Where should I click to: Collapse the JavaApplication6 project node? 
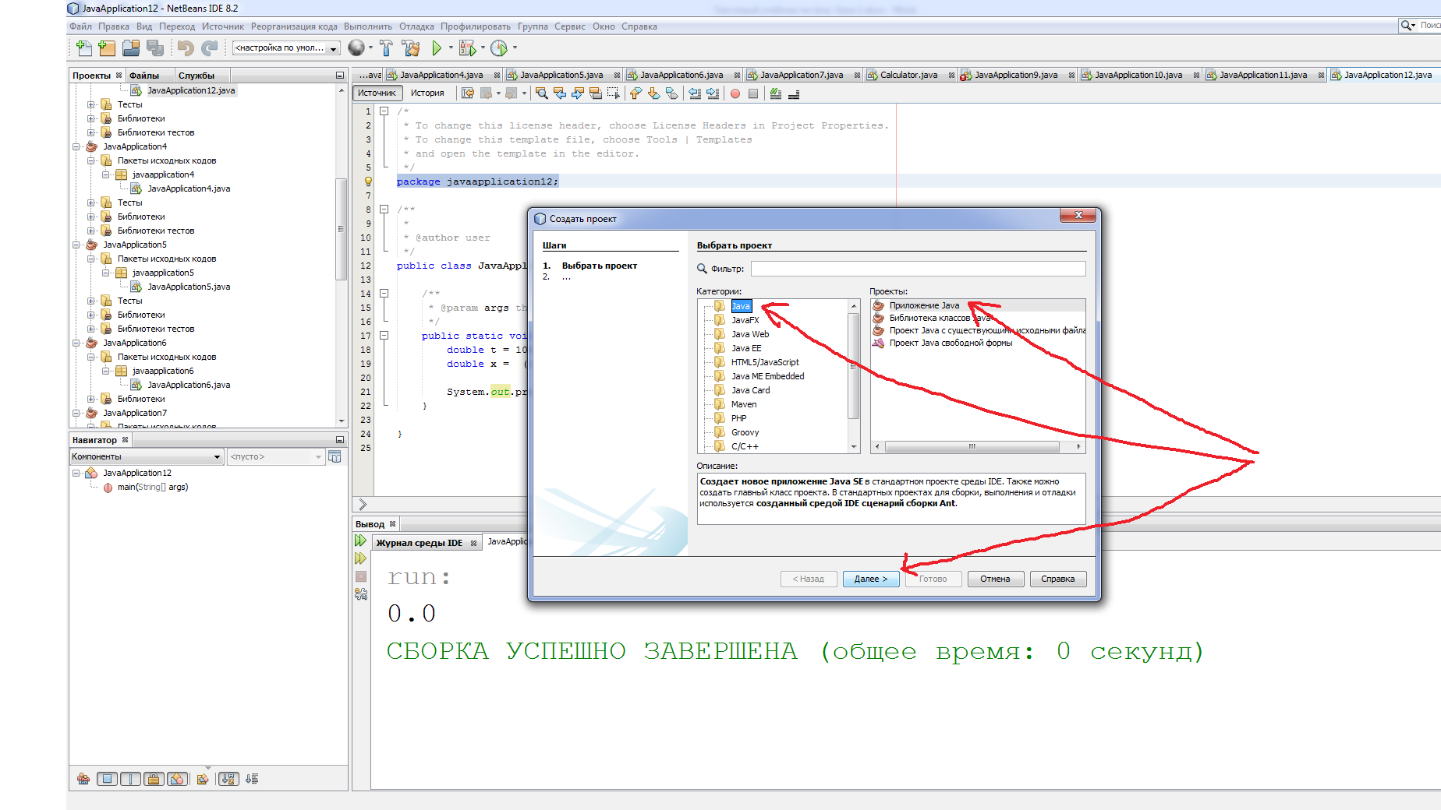pyautogui.click(x=76, y=343)
